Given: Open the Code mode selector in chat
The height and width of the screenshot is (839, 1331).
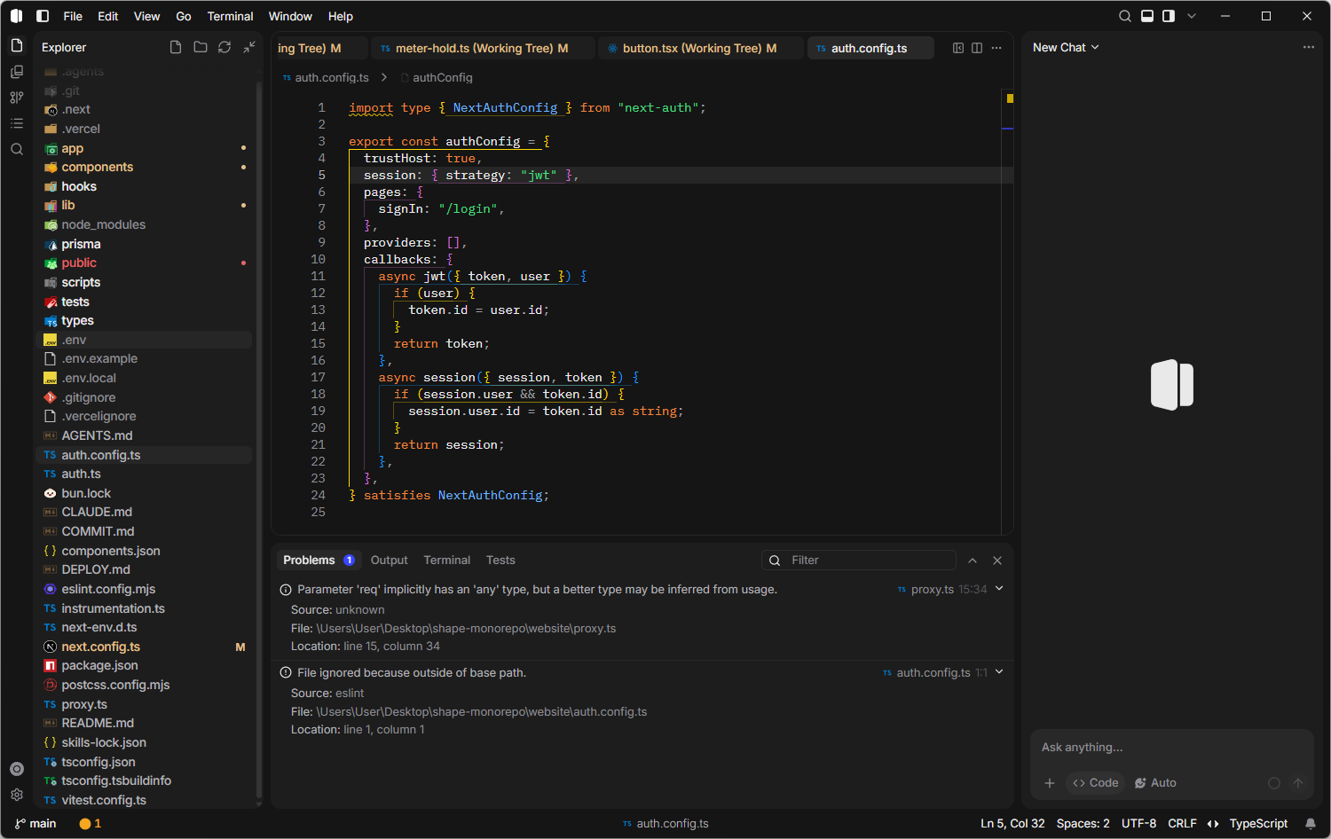Looking at the screenshot, I should click(1096, 782).
